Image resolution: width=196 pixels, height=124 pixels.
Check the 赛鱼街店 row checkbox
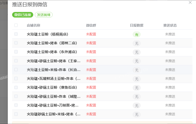pyautogui.click(x=16, y=87)
